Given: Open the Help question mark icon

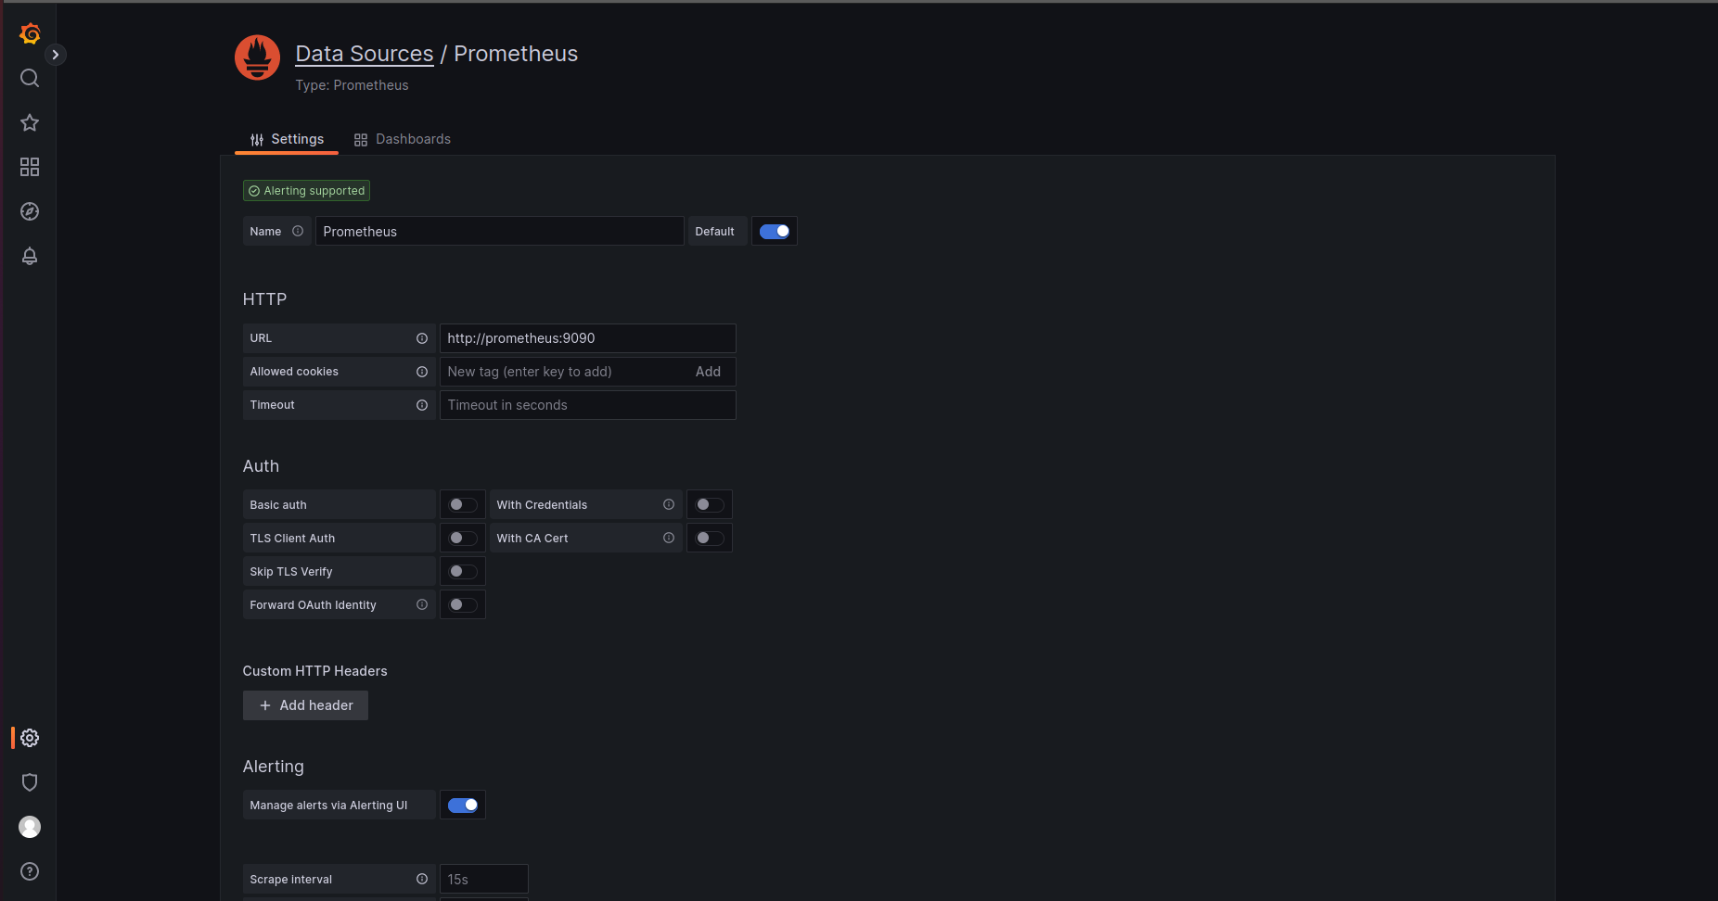Looking at the screenshot, I should [x=30, y=871].
